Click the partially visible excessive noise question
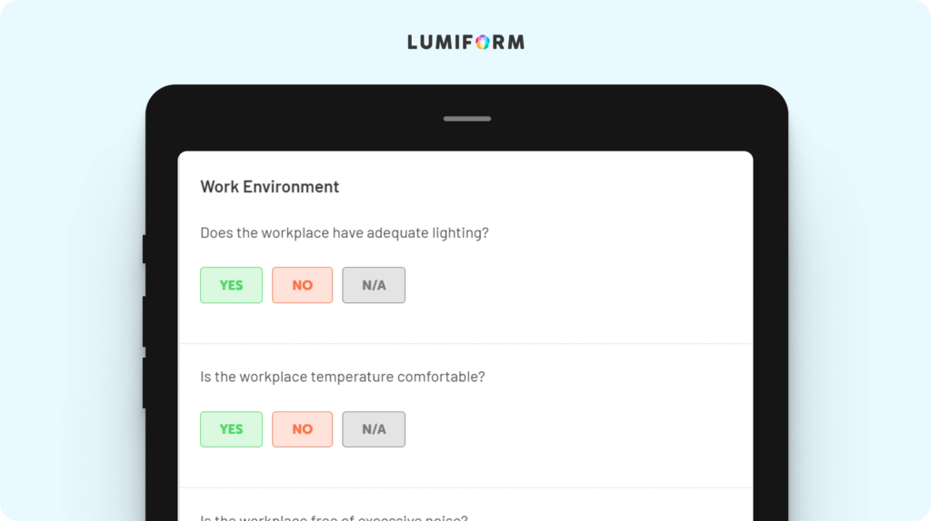The width and height of the screenshot is (931, 521). (334, 517)
